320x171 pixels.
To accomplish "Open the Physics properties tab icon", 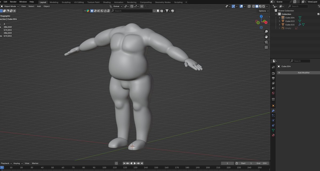I will pos(273,120).
